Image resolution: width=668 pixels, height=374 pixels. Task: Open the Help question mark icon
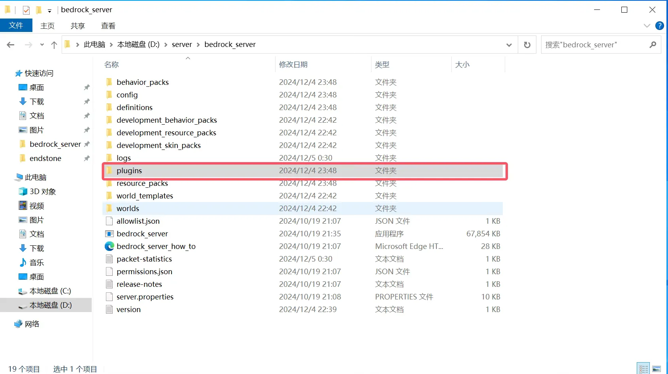pos(659,26)
